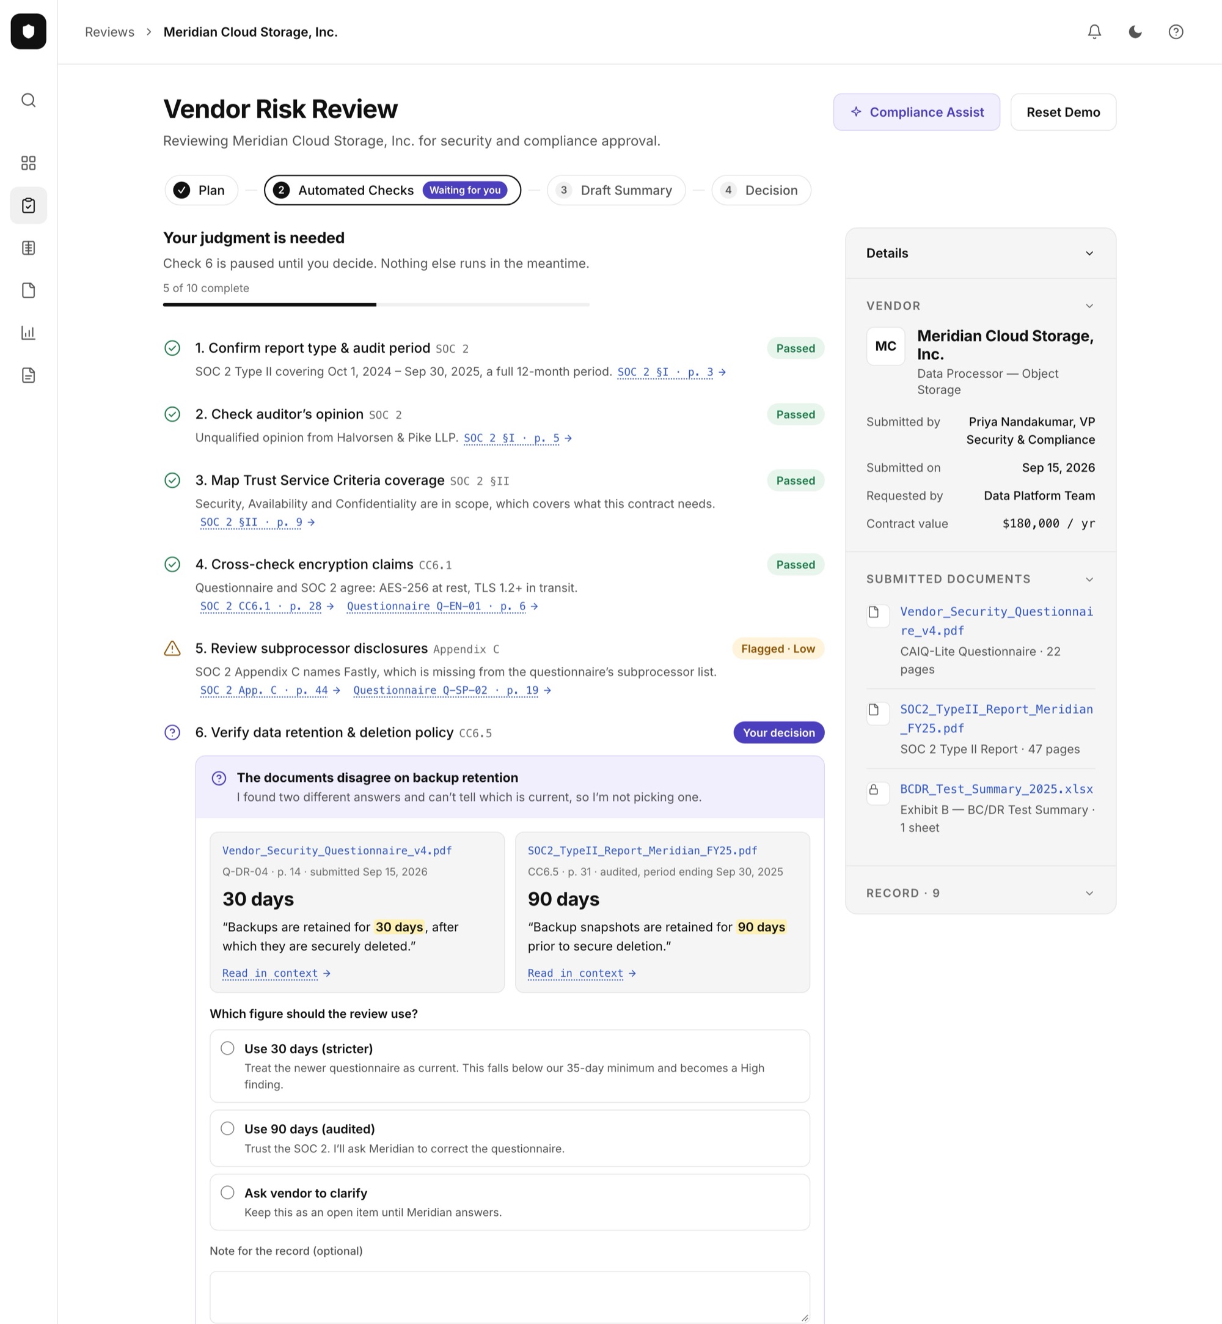Toggle dark mode moon icon
The width and height of the screenshot is (1222, 1324).
point(1135,32)
